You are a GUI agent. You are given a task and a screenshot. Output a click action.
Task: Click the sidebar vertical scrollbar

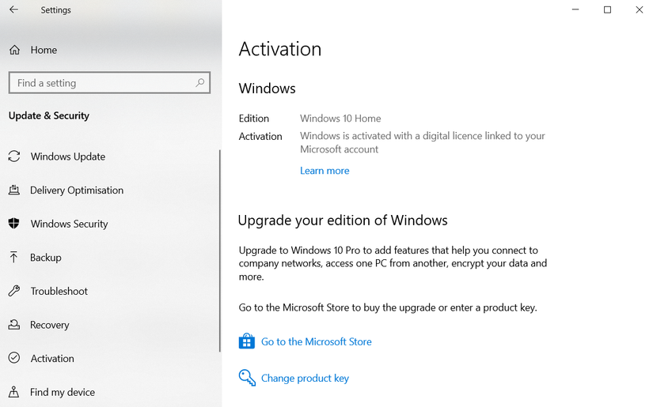[220, 253]
